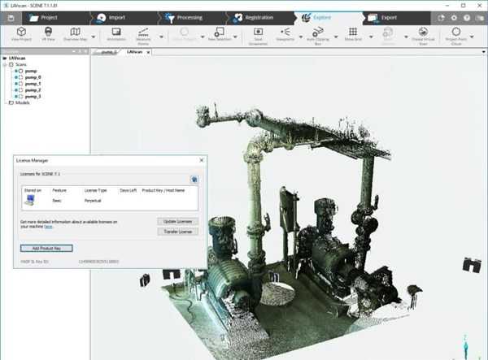
Task: Toggle the loaded indicator for pump_3 scan
Action: coord(16,96)
